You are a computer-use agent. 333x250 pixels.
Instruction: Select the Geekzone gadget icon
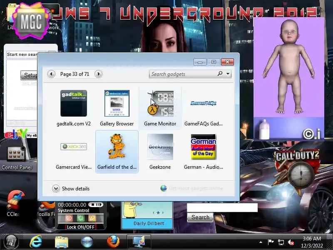pos(160,147)
